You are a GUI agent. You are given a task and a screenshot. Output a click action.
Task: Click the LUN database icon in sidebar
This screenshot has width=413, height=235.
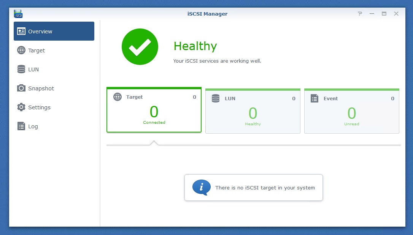(21, 69)
